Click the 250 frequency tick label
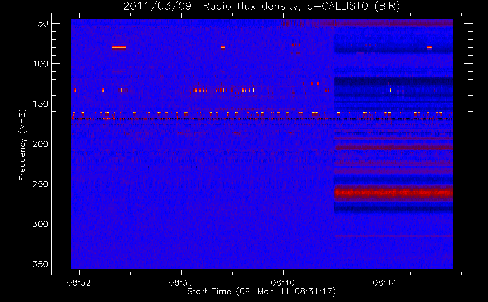The image size is (488, 302). 40,184
